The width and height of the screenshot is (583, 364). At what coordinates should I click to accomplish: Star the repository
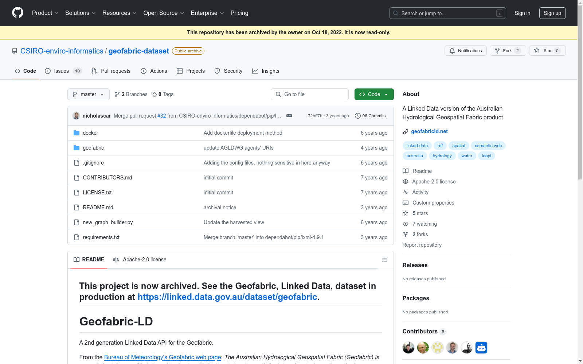pyautogui.click(x=547, y=51)
